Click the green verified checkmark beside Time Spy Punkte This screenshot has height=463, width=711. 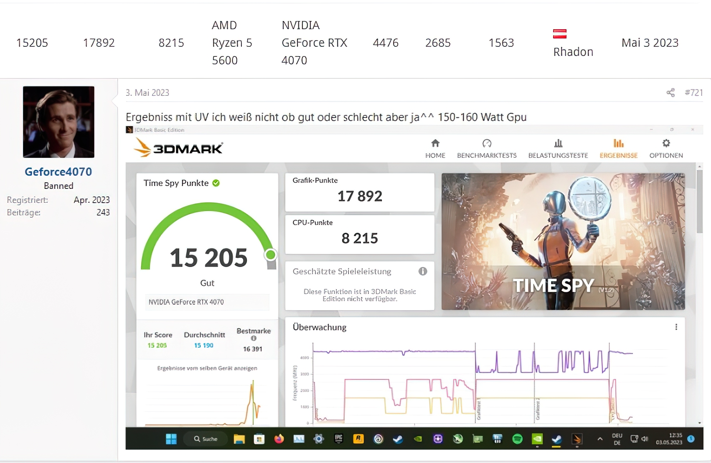point(216,183)
